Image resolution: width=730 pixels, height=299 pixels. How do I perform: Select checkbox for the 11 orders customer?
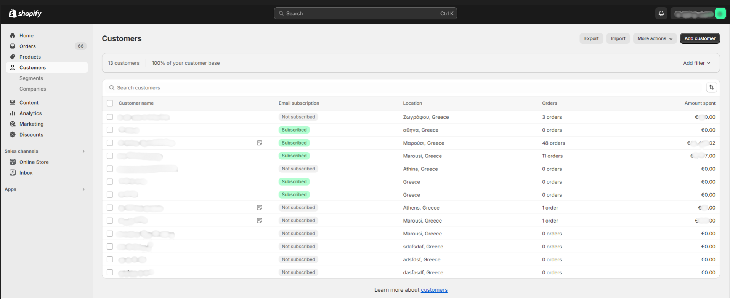(110, 156)
